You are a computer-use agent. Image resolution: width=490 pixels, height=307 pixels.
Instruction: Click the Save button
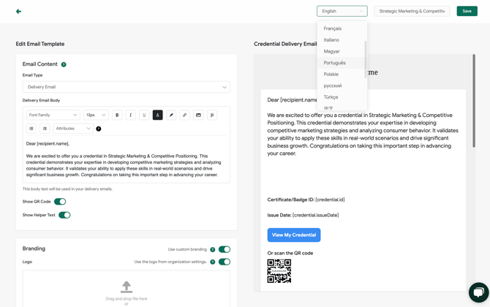point(467,11)
